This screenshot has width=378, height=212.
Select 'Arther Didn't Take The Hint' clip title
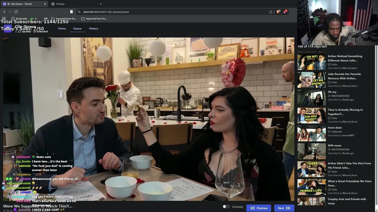click(349, 165)
